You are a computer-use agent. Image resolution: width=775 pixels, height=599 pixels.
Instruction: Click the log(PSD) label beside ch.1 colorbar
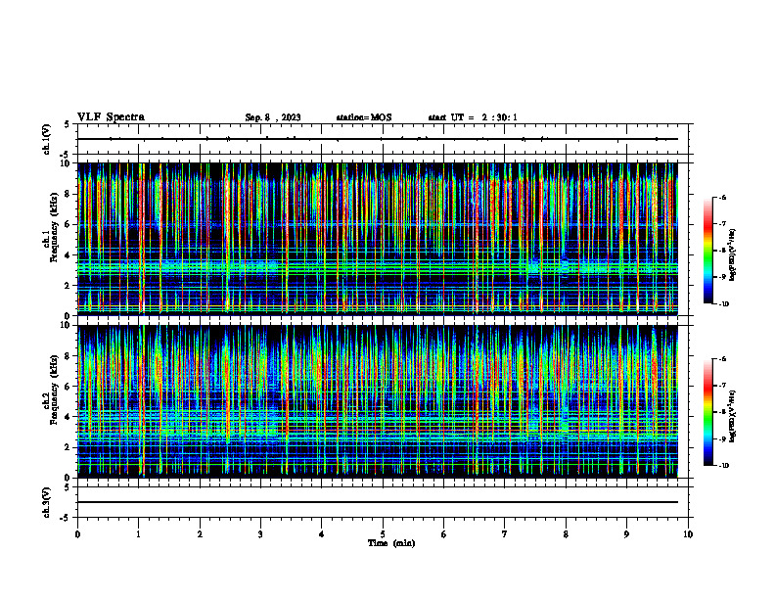[733, 255]
